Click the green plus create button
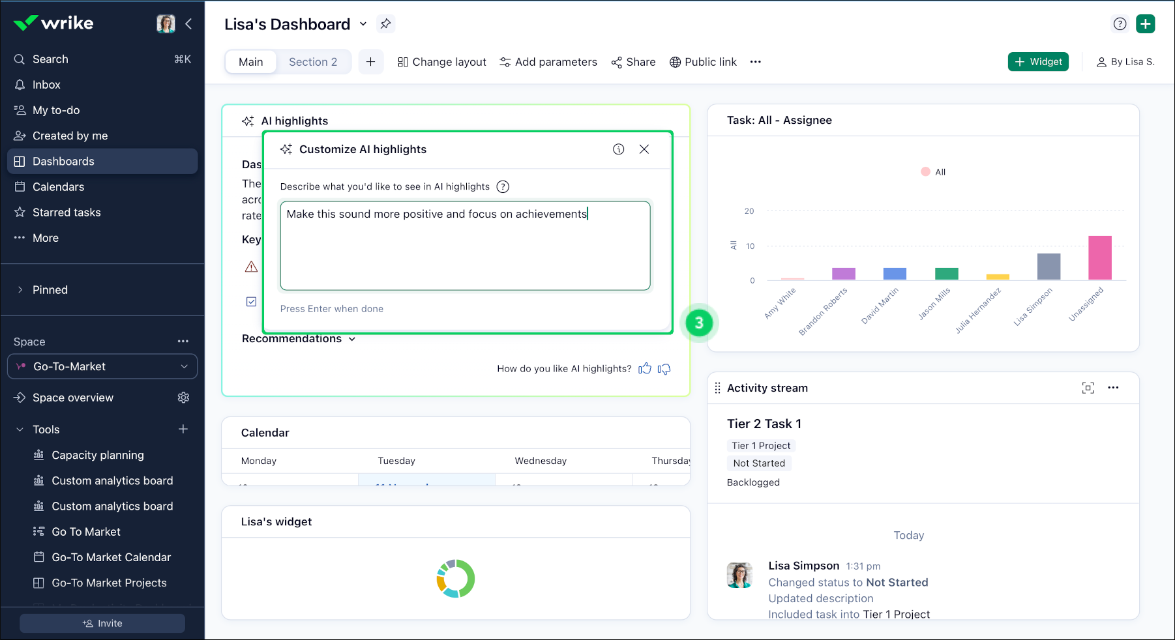The height and width of the screenshot is (640, 1175). [x=1145, y=24]
